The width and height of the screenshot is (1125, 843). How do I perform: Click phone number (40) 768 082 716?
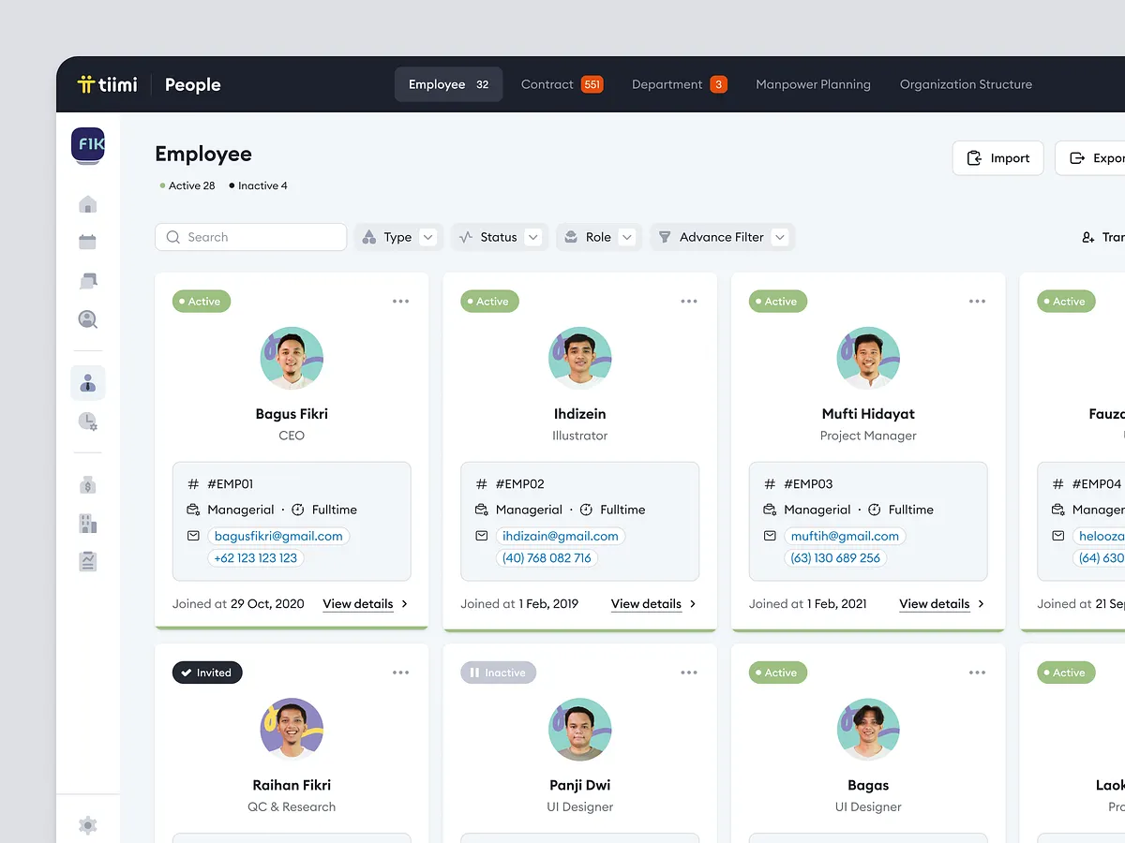547,558
